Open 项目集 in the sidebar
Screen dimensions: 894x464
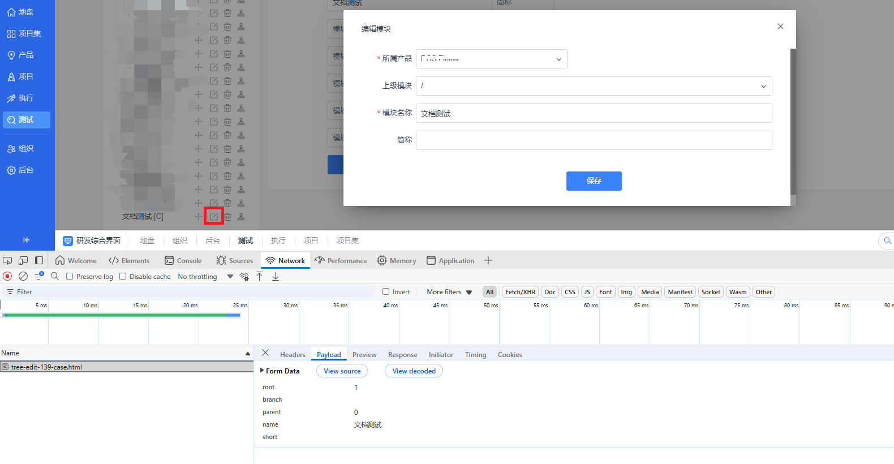pos(24,33)
